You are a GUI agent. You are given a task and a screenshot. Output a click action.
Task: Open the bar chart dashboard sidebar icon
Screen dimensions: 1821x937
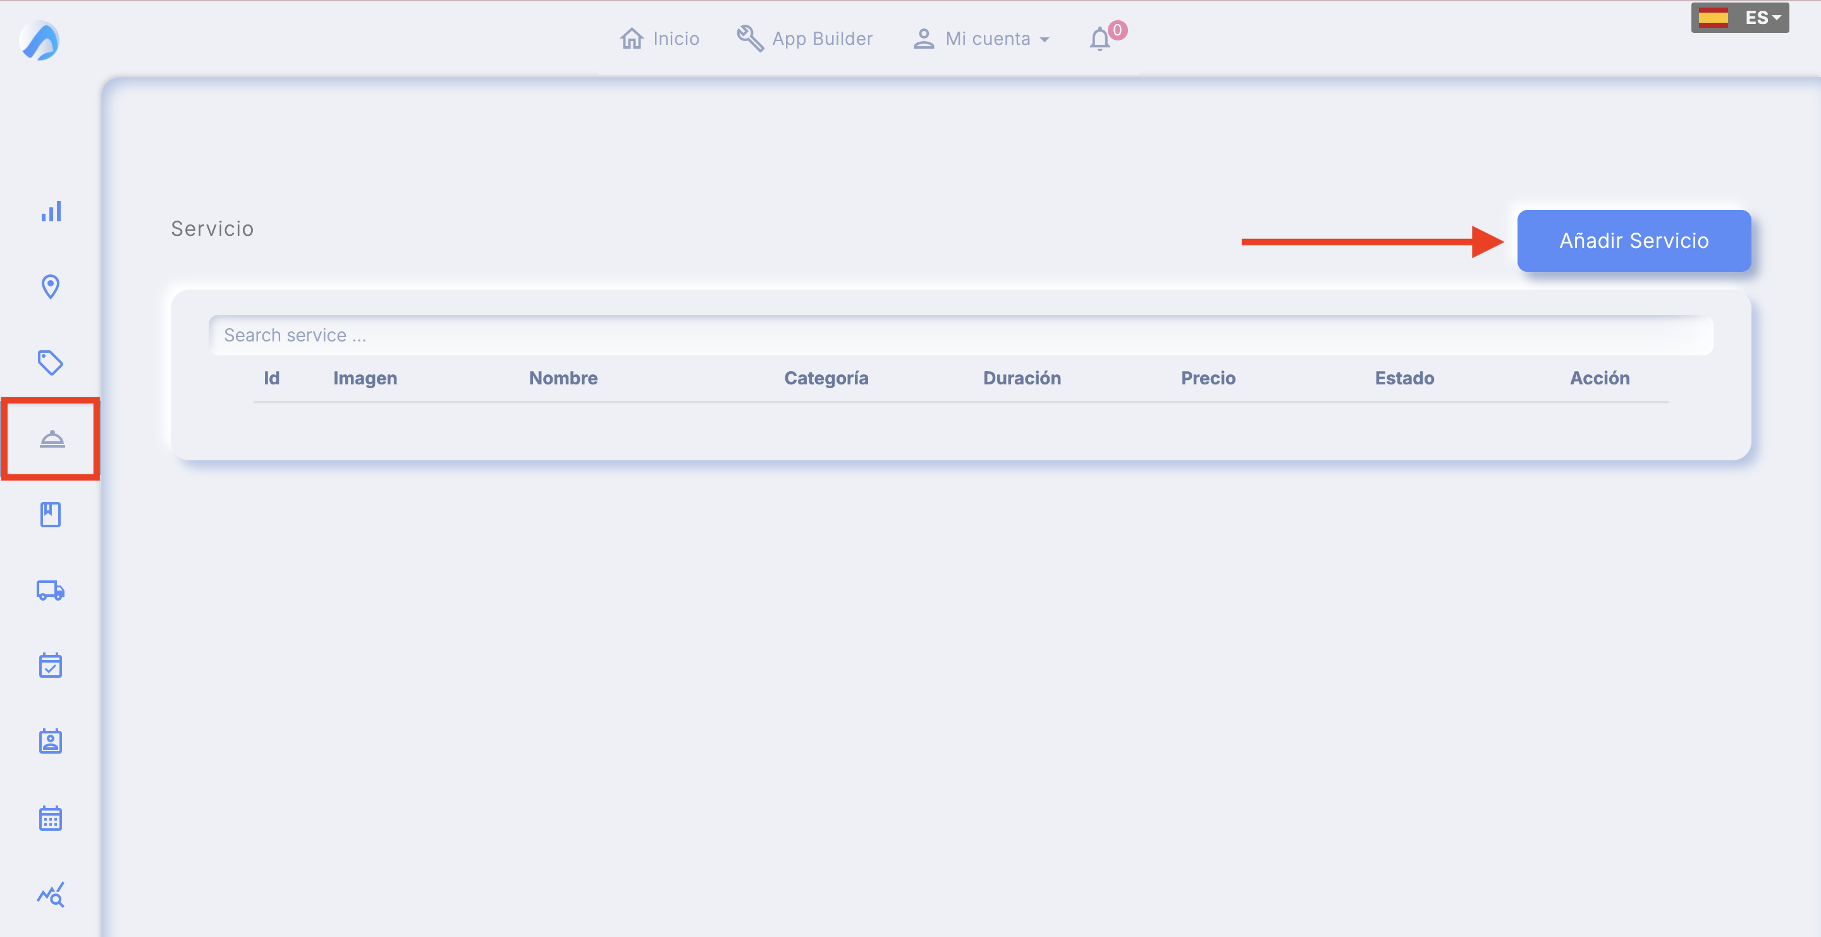coord(51,211)
